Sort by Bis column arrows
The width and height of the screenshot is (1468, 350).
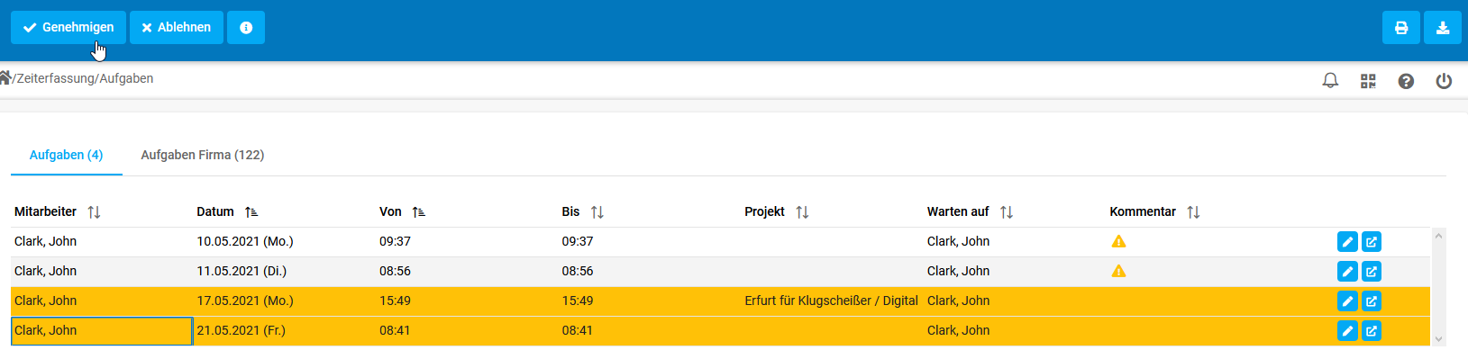(597, 212)
